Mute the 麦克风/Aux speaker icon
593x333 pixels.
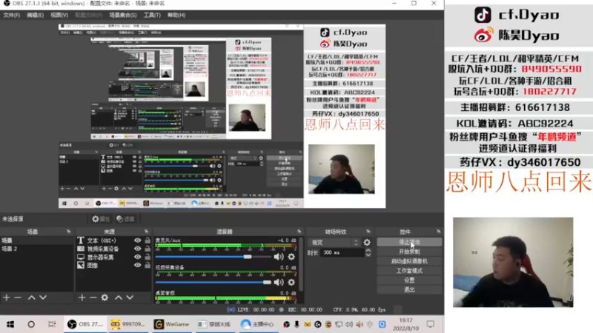click(279, 257)
